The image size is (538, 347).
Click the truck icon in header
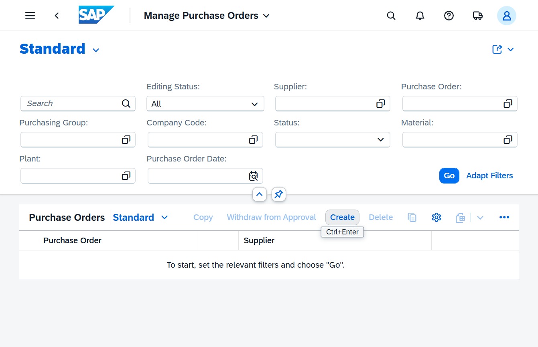(478, 16)
